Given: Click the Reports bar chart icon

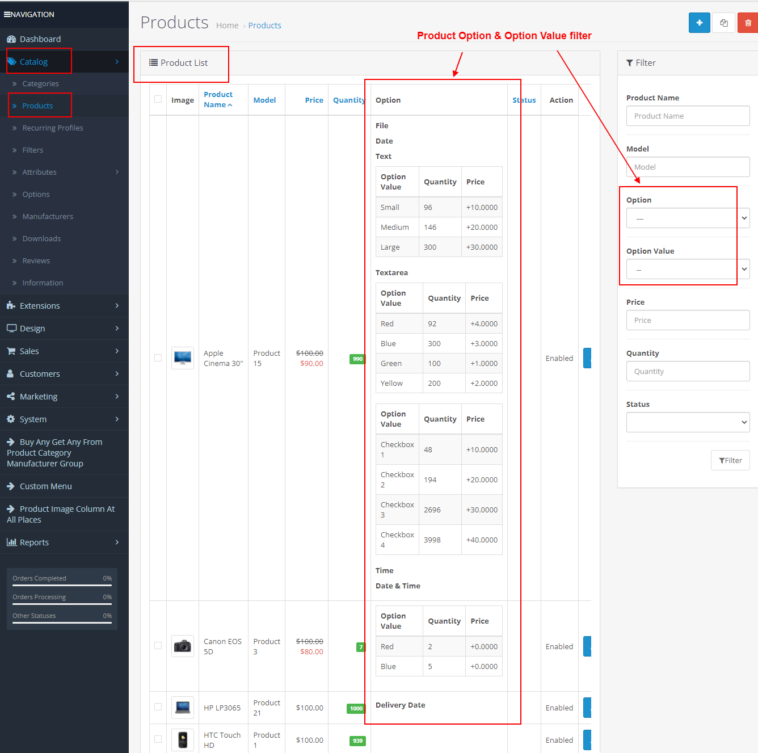Looking at the screenshot, I should click(x=11, y=542).
